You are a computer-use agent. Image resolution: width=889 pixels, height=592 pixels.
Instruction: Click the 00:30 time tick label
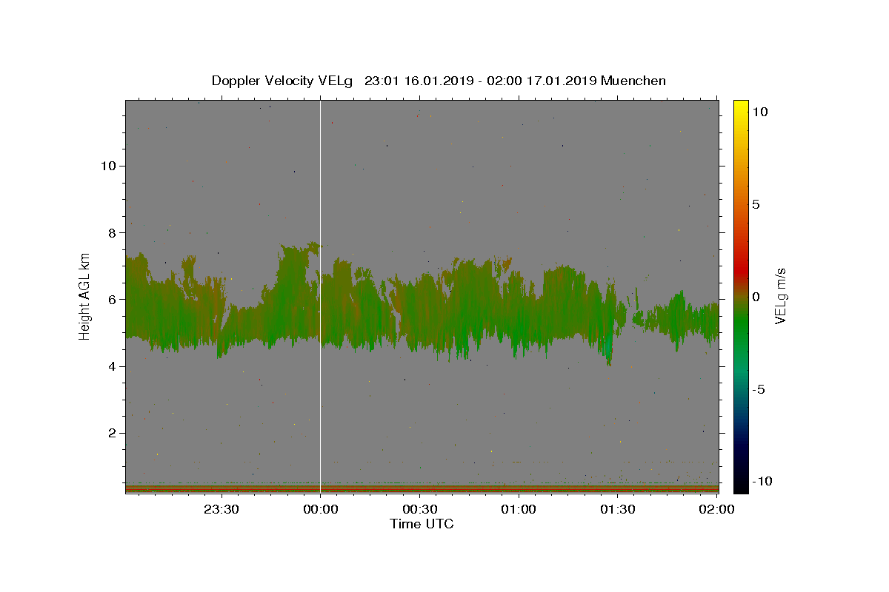click(419, 509)
